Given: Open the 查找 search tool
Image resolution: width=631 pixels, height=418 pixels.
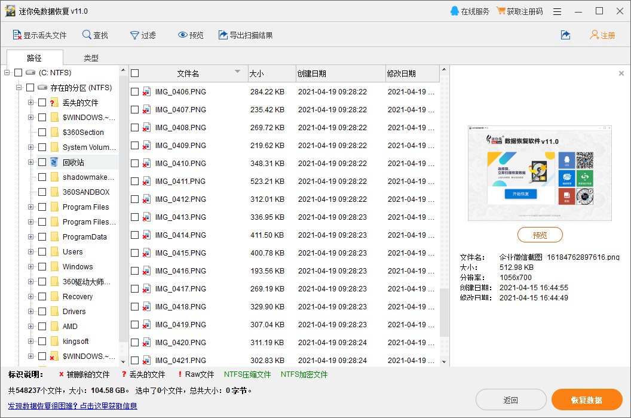Looking at the screenshot, I should tap(94, 35).
